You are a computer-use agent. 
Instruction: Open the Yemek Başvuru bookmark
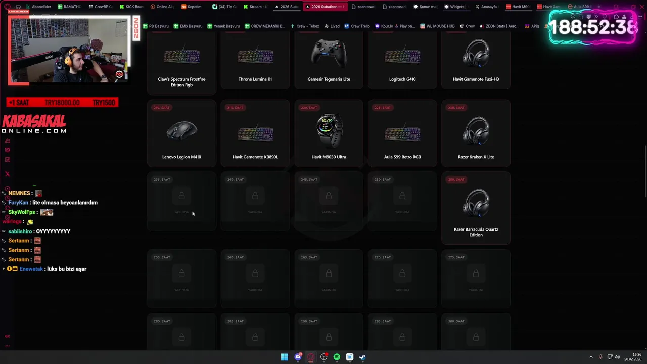223,26
